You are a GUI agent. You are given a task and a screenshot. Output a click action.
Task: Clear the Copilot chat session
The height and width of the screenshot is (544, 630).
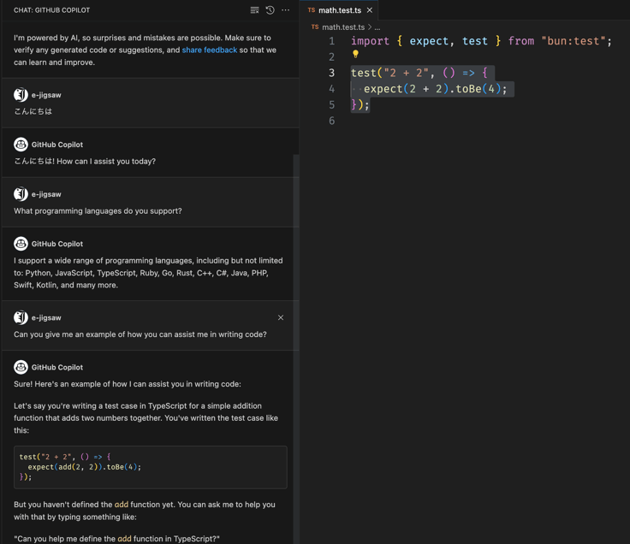point(255,10)
